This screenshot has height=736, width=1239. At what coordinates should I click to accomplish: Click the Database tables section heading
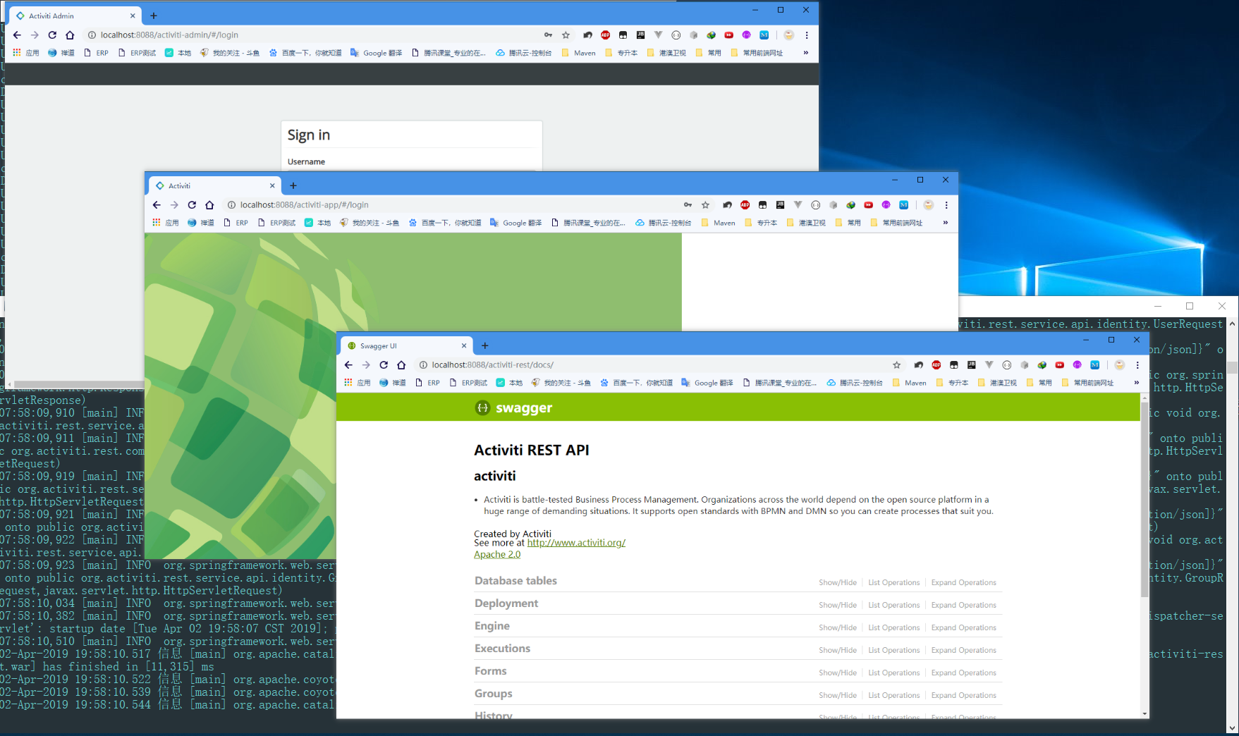515,581
